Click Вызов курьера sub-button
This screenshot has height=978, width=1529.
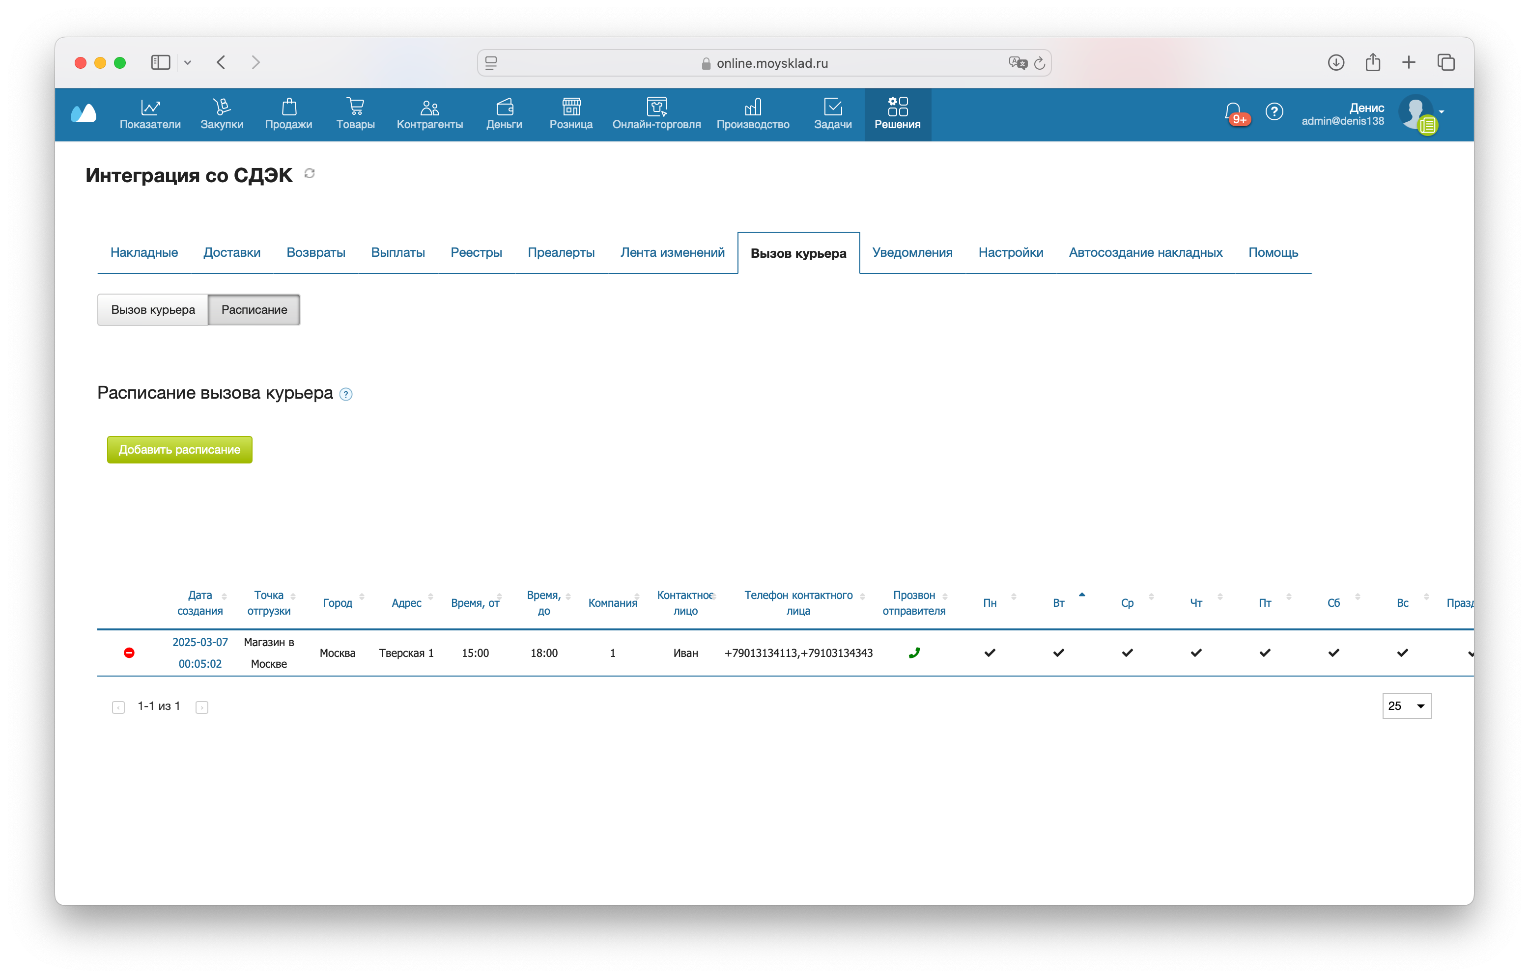pyautogui.click(x=152, y=309)
